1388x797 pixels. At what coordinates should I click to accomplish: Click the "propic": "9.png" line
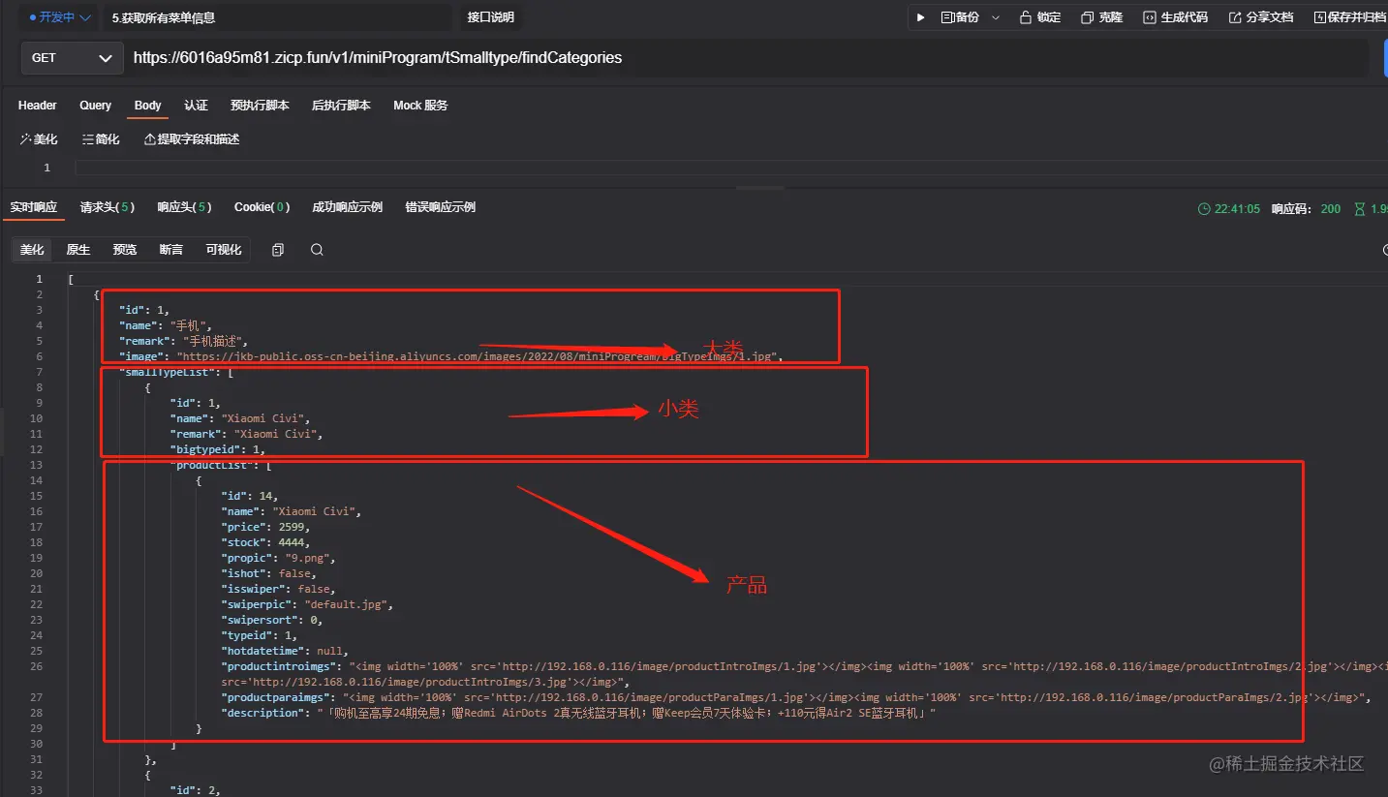click(x=278, y=558)
